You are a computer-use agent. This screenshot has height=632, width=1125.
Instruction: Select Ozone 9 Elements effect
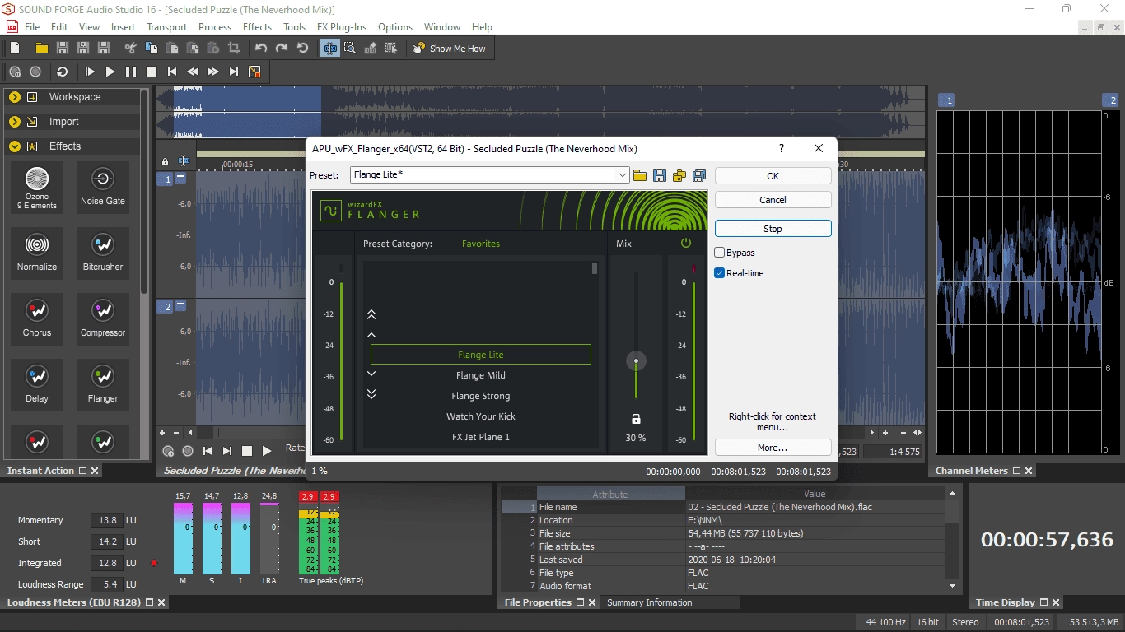[x=37, y=188]
